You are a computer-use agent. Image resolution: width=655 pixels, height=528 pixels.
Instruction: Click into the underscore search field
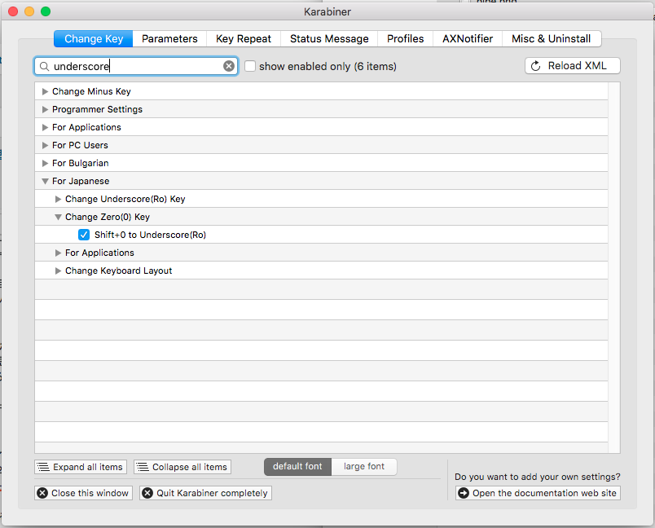pos(136,67)
